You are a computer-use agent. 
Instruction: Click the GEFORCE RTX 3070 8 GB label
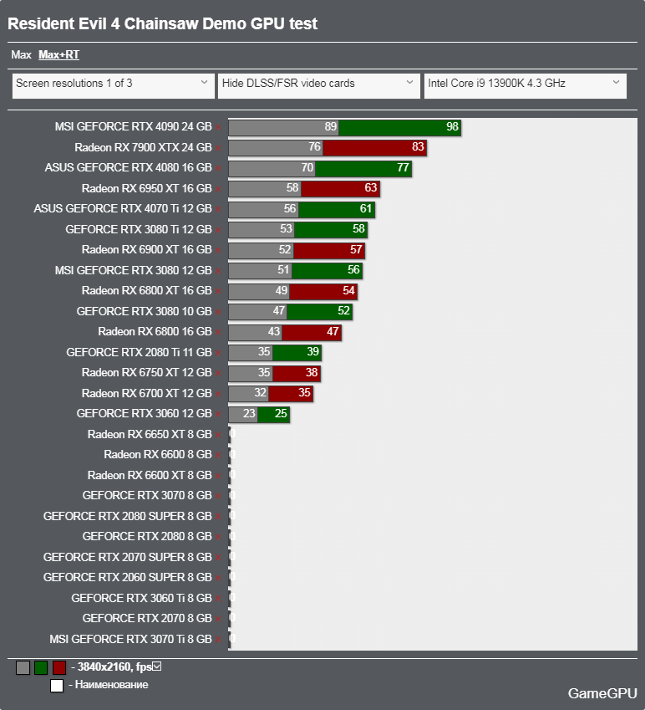(147, 495)
